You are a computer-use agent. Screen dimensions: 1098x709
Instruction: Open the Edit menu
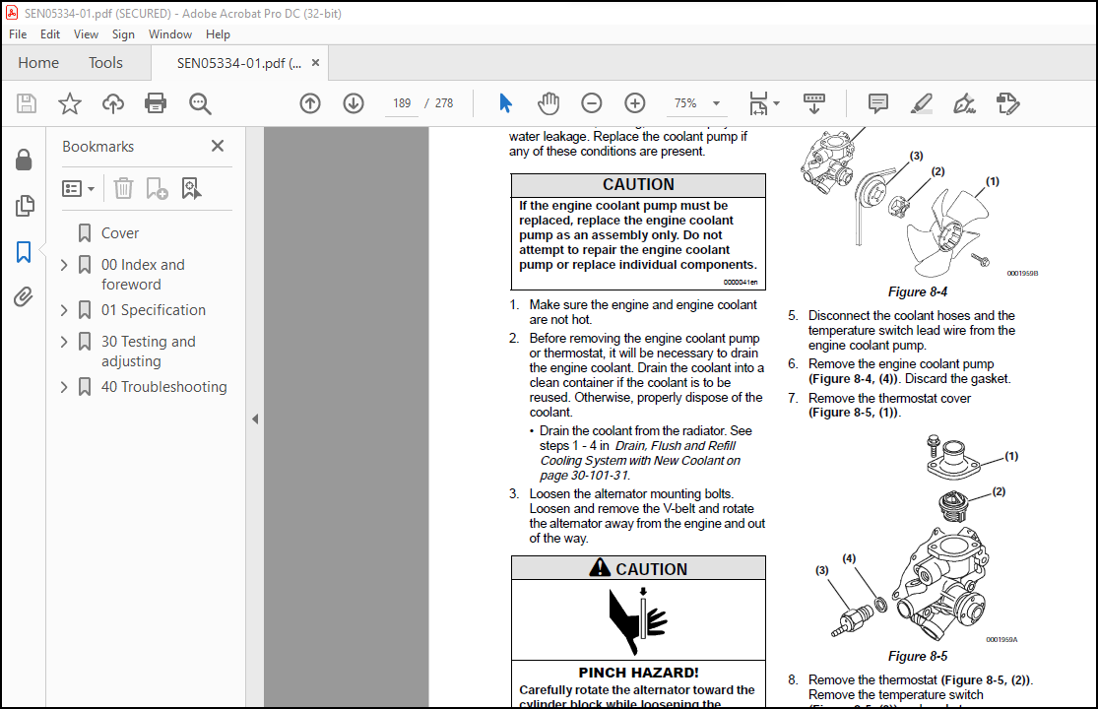pos(49,34)
